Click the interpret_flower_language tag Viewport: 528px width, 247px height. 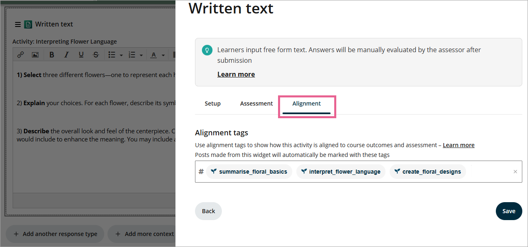[341, 172]
